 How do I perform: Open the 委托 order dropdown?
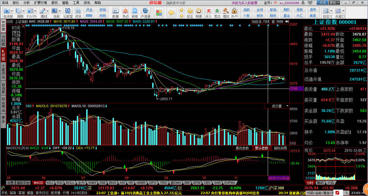(334, 3)
